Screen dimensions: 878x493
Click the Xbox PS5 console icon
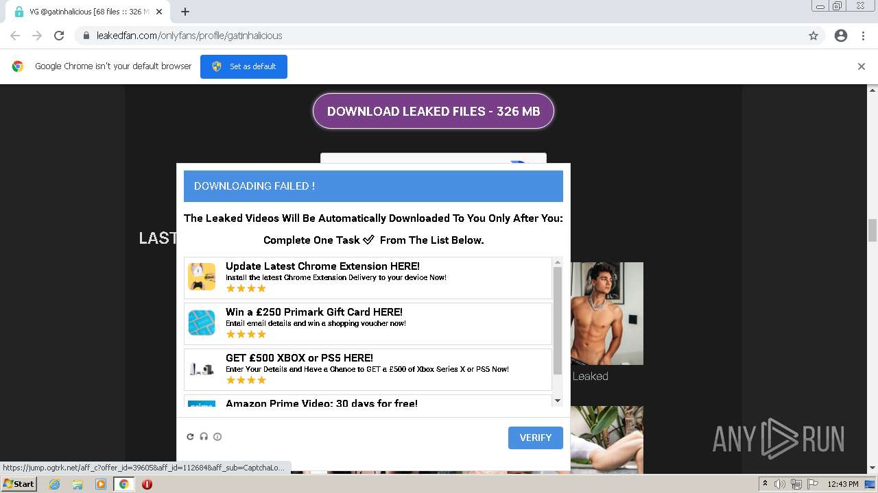click(202, 369)
